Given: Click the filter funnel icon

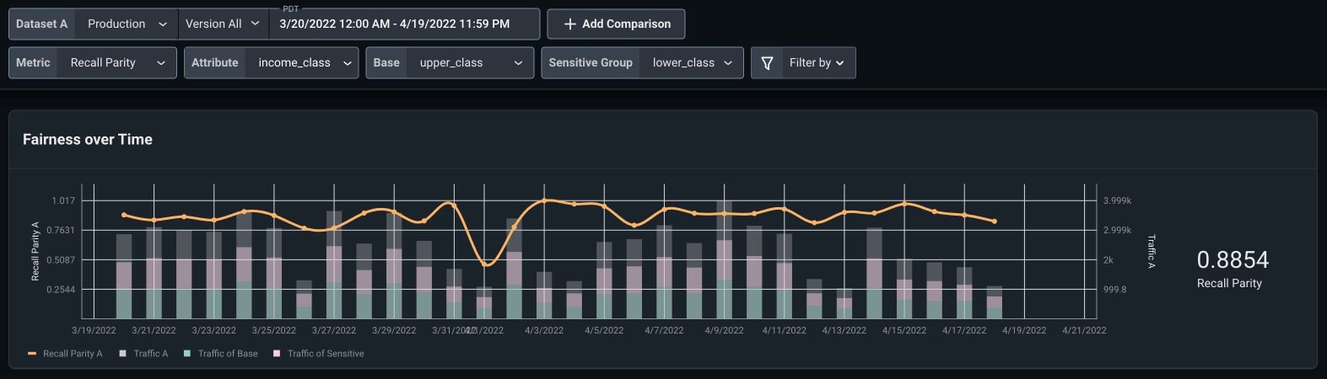Looking at the screenshot, I should coord(767,63).
